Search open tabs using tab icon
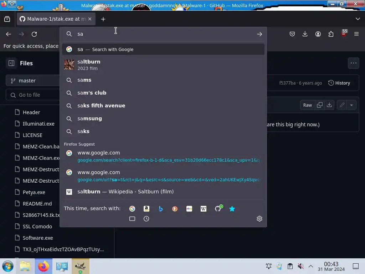The width and height of the screenshot is (365, 274). tap(132, 219)
